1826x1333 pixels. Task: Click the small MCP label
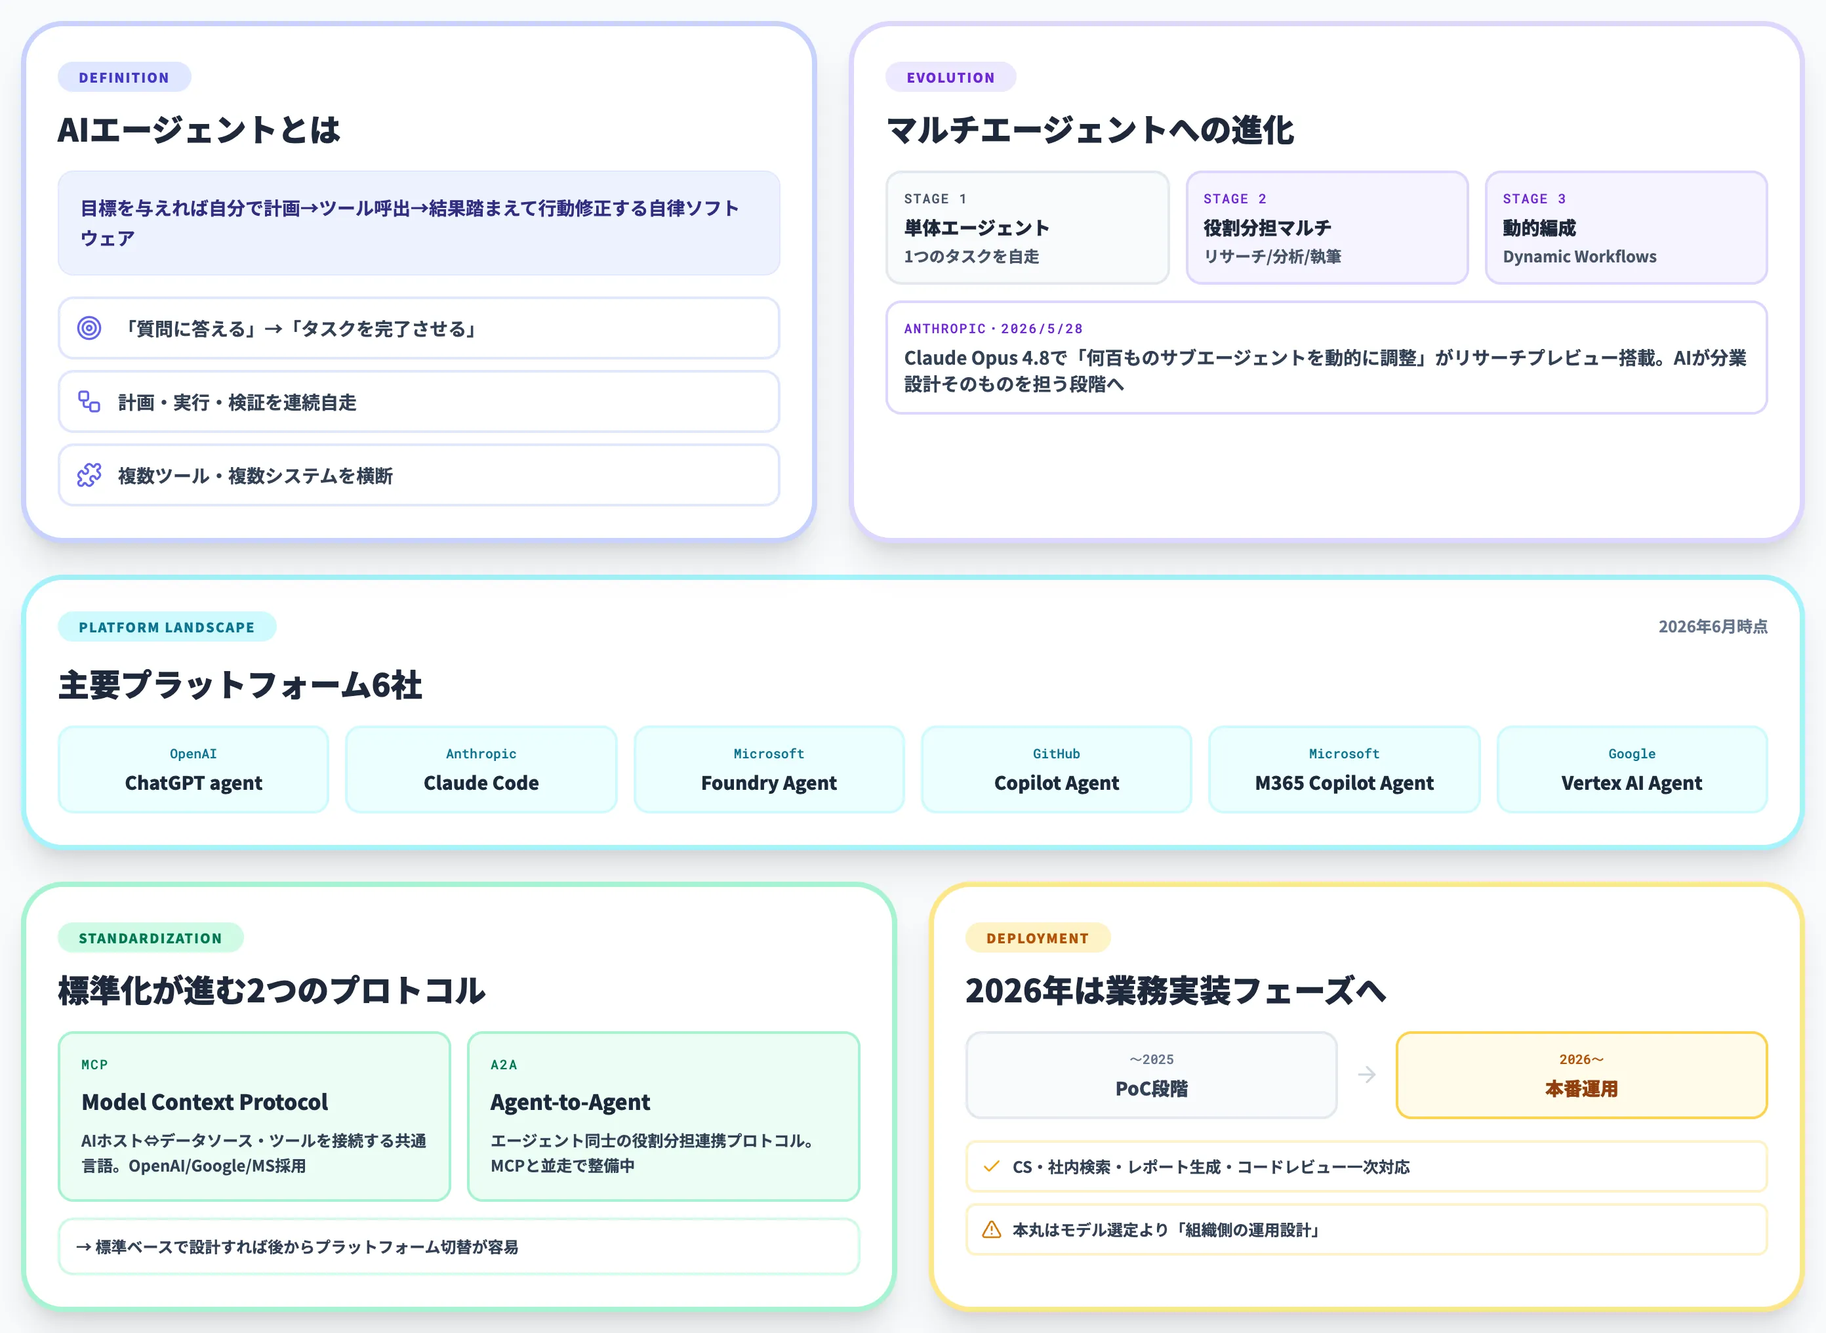coord(94,1064)
